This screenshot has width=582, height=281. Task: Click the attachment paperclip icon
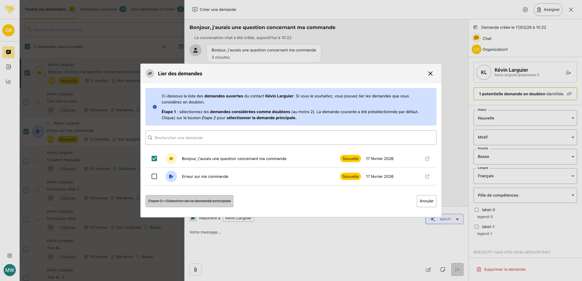(196, 270)
